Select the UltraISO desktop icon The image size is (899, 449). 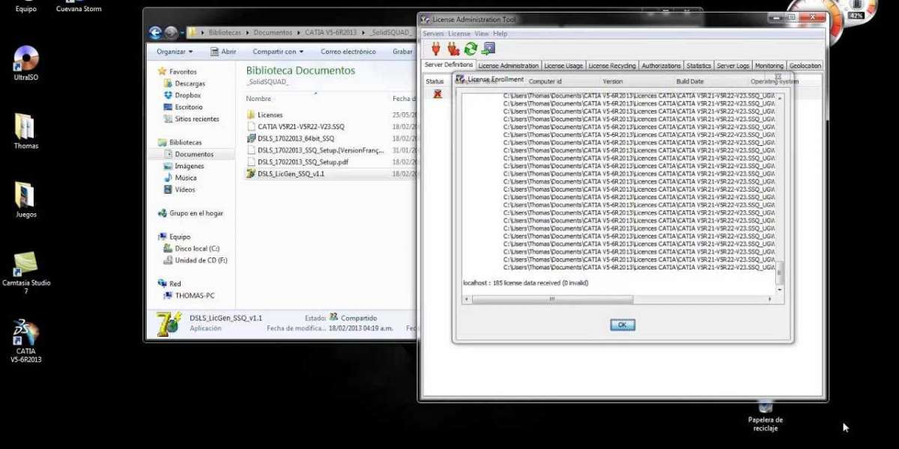[x=25, y=58]
